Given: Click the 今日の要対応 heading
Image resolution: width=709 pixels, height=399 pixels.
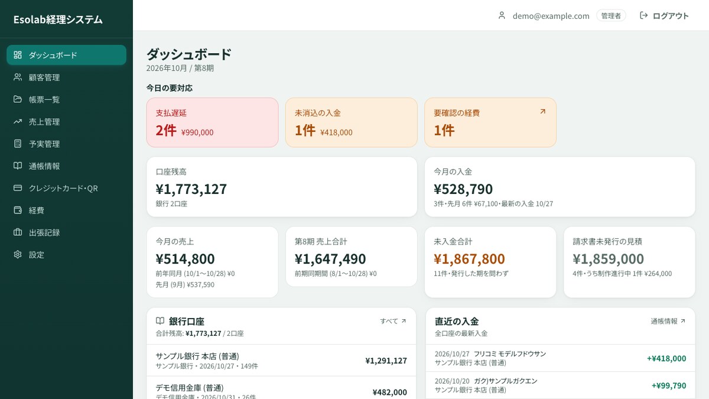Looking at the screenshot, I should click(170, 88).
